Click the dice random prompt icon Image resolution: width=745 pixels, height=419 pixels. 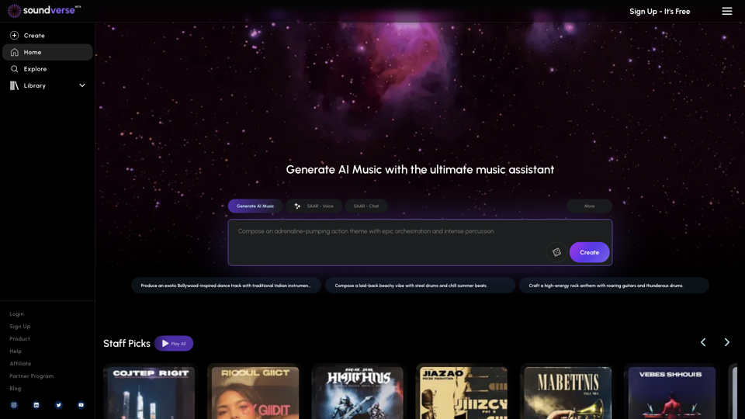pyautogui.click(x=556, y=252)
